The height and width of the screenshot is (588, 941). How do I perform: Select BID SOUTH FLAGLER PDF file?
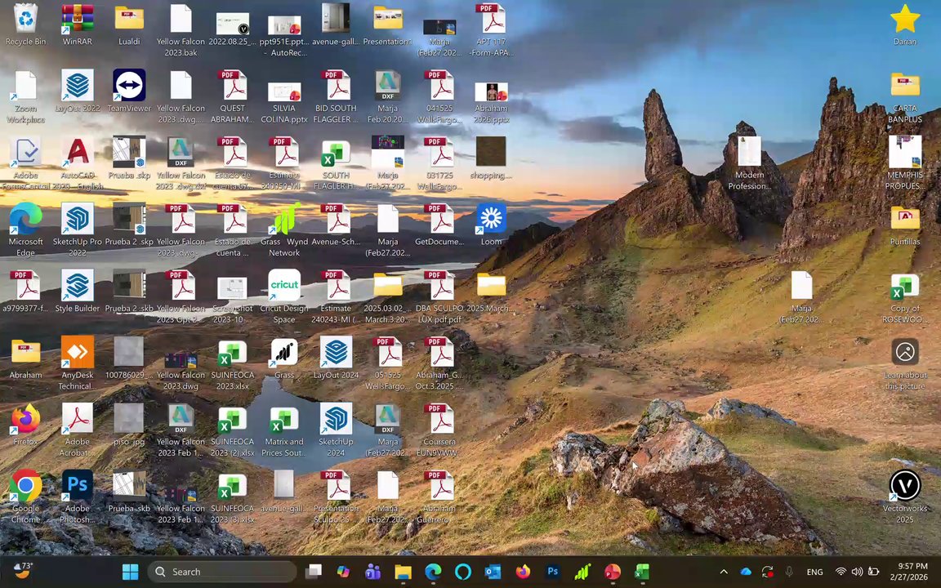click(336, 96)
